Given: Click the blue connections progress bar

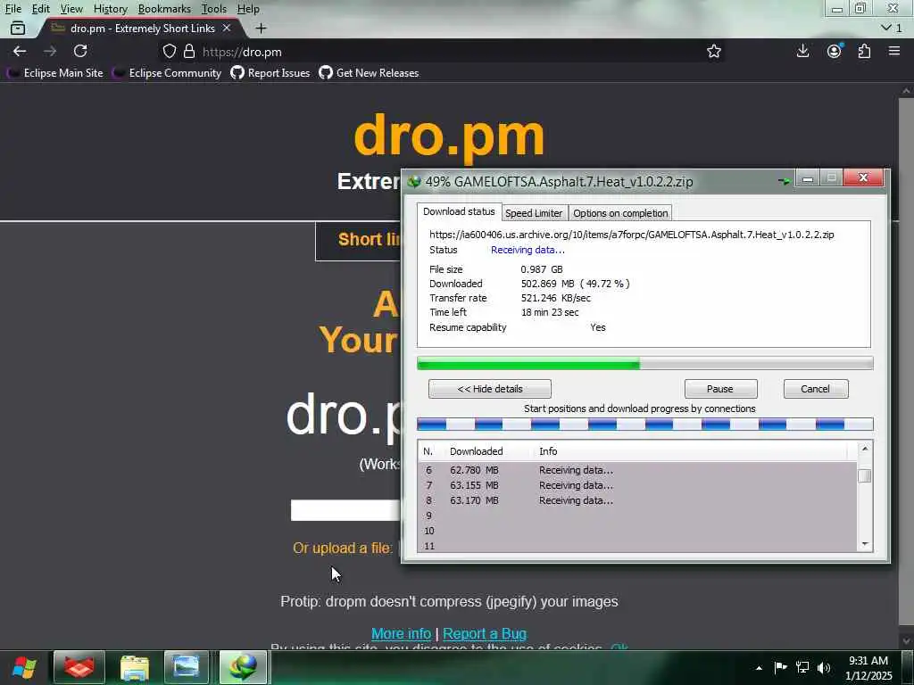Looking at the screenshot, I should 644,424.
